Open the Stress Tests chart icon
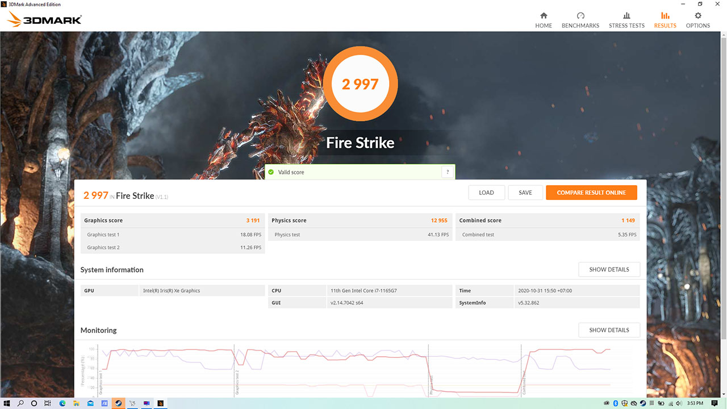Image resolution: width=727 pixels, height=409 pixels. [x=626, y=15]
